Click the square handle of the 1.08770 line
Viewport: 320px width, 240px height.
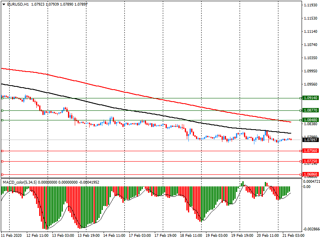[x=2, y=110]
